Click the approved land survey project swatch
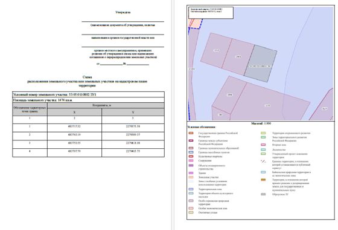The image size is (338, 230). pos(263,154)
